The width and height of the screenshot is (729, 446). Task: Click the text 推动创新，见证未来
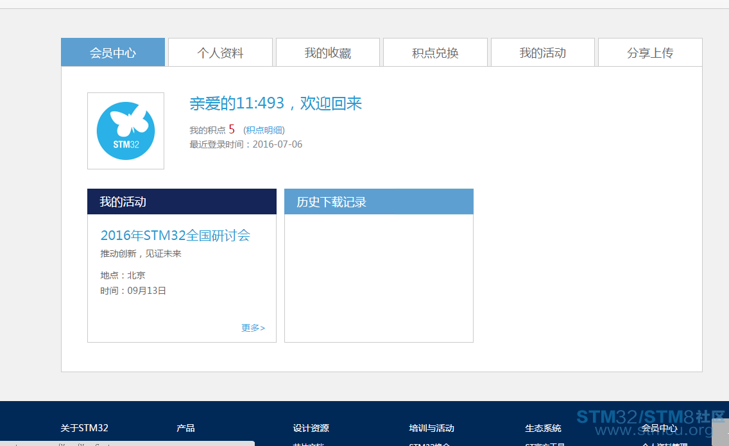click(x=141, y=253)
